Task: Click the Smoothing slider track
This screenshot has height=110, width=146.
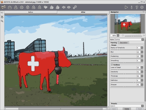Action: tap(127, 63)
